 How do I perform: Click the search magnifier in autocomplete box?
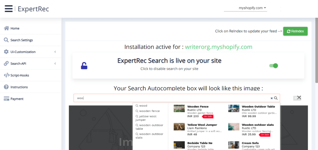tap(276, 98)
